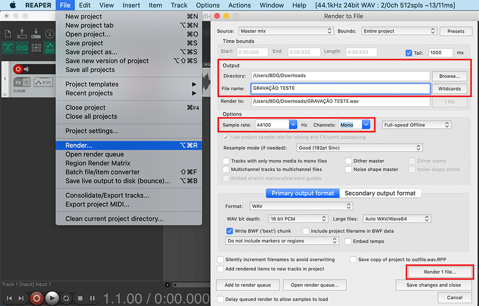The width and height of the screenshot is (479, 306).
Task: Go to project start in transport
Action: pos(9,298)
